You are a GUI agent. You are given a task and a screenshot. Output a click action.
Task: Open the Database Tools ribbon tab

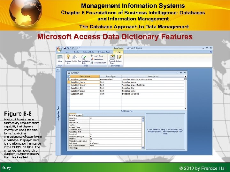[104, 52]
